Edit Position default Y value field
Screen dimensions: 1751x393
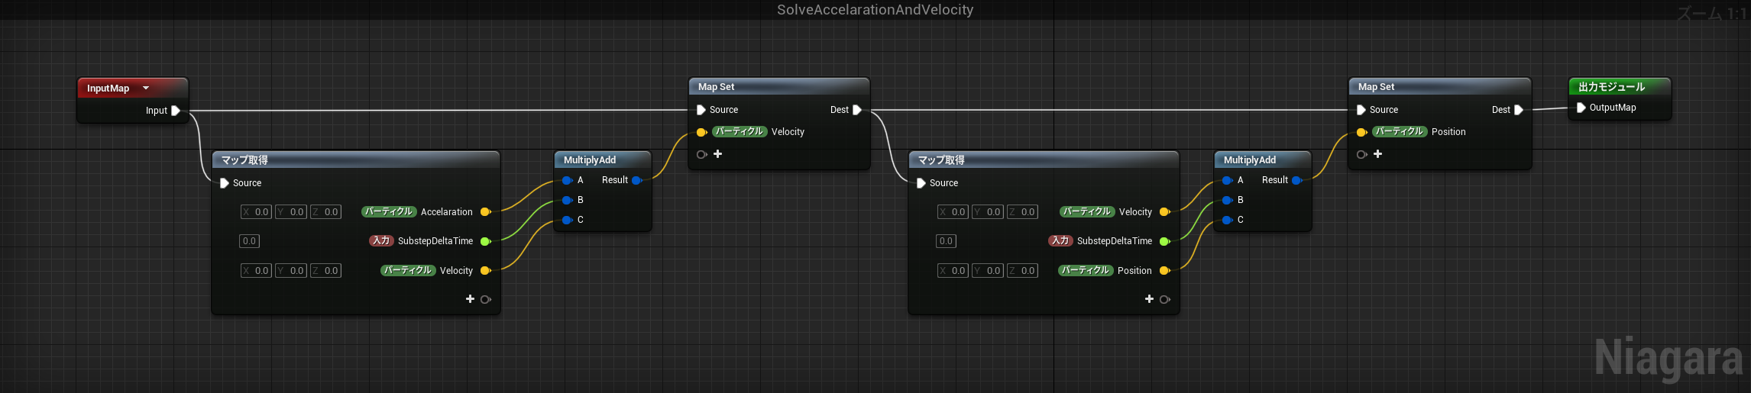[988, 271]
